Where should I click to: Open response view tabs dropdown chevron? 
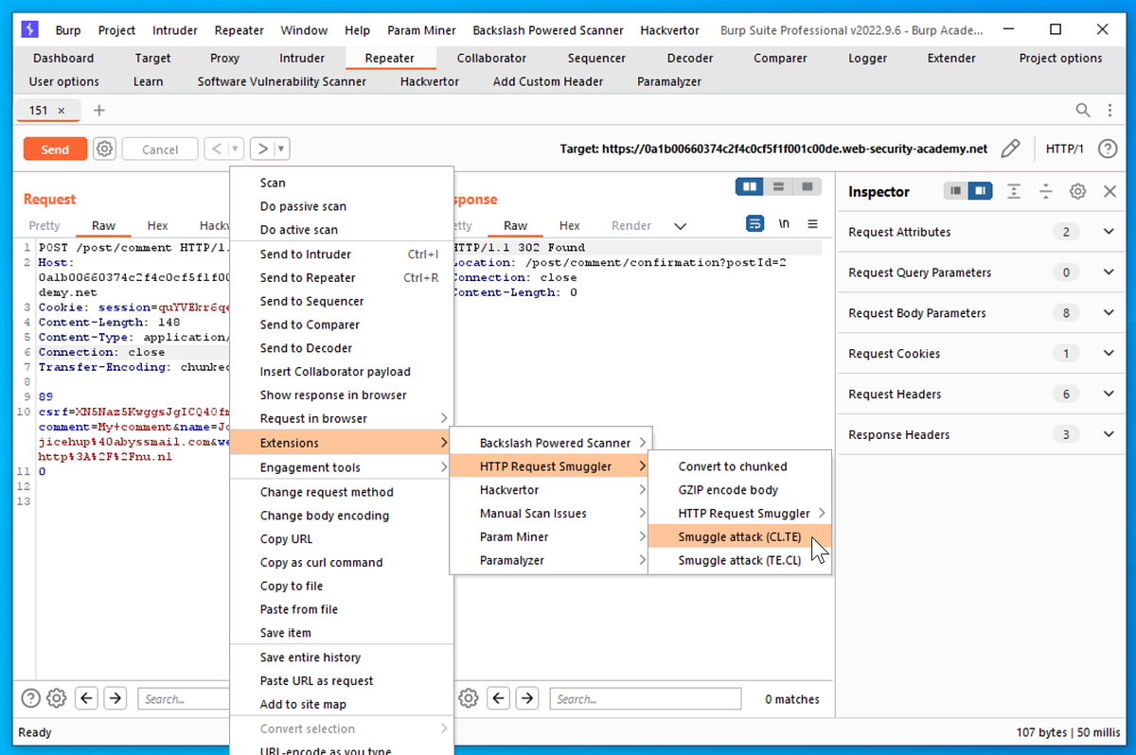pos(680,226)
